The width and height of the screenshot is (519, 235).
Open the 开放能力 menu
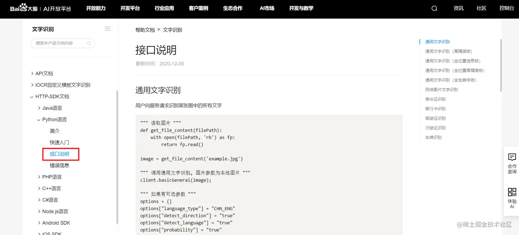96,8
